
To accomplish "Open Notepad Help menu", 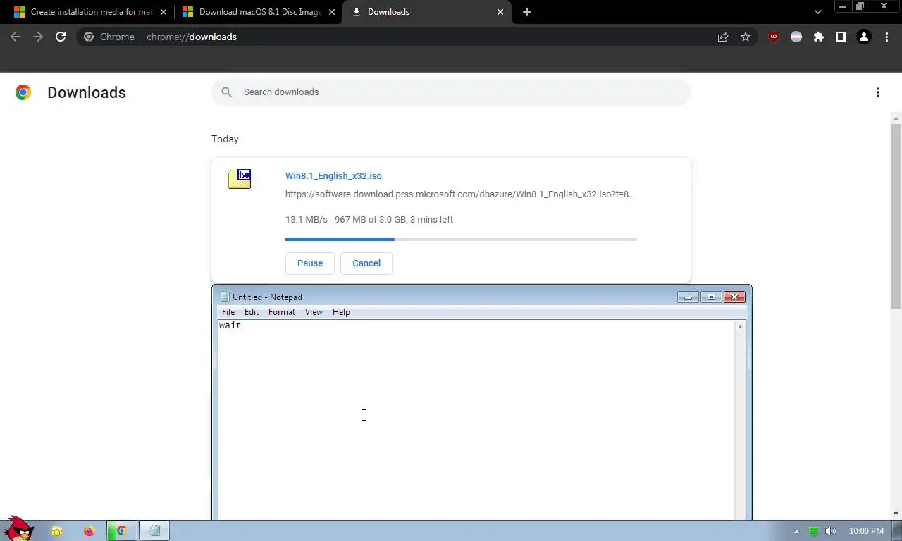I will pyautogui.click(x=341, y=312).
